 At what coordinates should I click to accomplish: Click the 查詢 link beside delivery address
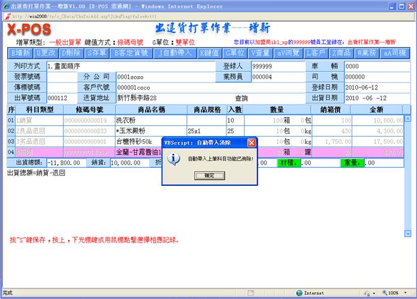[241, 98]
